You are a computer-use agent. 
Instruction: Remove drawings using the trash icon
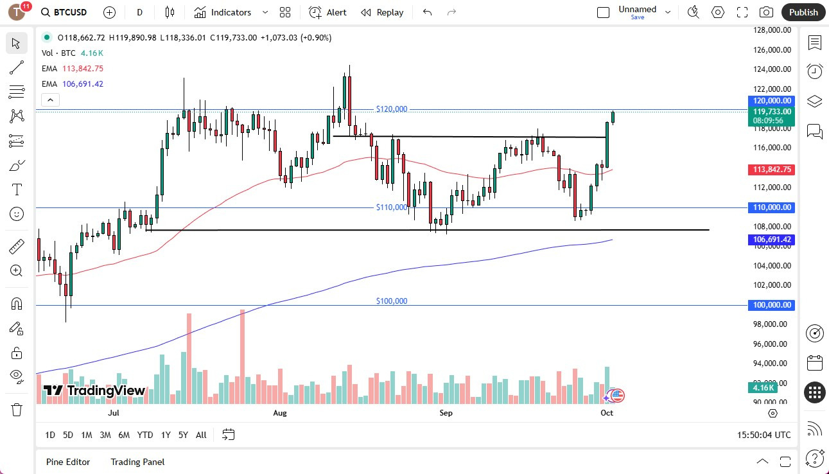(x=16, y=409)
